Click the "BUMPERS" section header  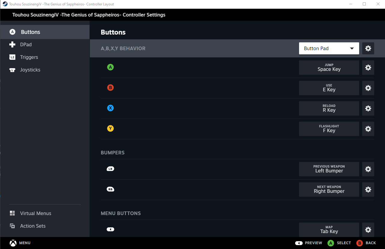click(x=113, y=153)
